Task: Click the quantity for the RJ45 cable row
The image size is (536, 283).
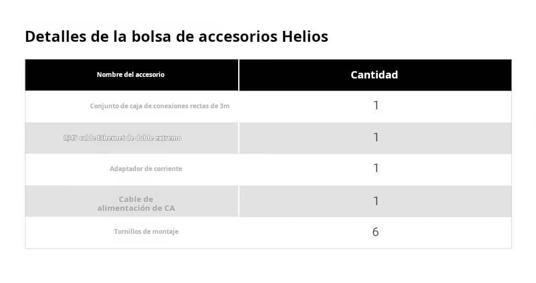Action: point(376,138)
